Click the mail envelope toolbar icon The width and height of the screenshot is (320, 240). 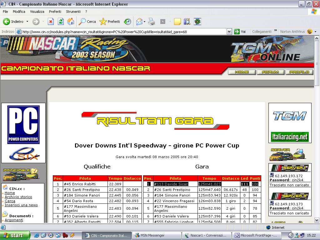click(x=139, y=22)
